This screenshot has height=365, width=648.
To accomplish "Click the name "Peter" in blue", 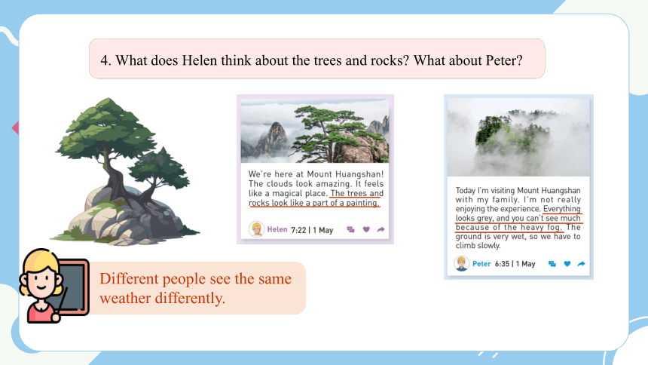I will tap(481, 264).
